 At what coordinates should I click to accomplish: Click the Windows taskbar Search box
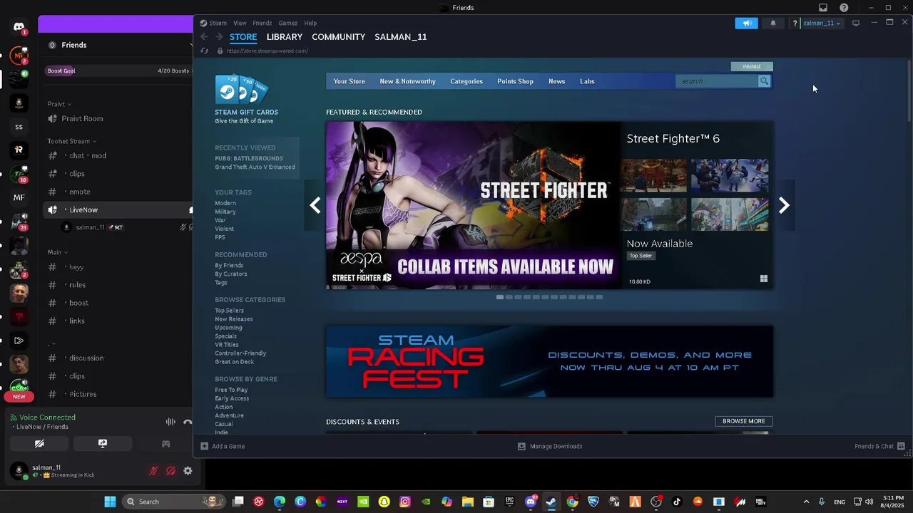[x=173, y=502]
